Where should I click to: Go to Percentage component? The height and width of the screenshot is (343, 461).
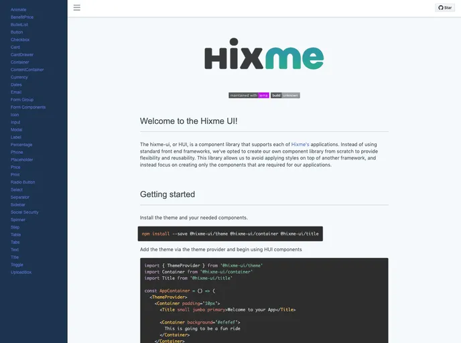click(x=21, y=145)
